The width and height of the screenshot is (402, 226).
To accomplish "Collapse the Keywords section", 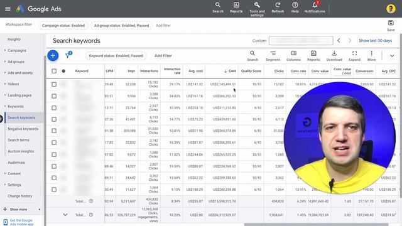I will coord(5,106).
